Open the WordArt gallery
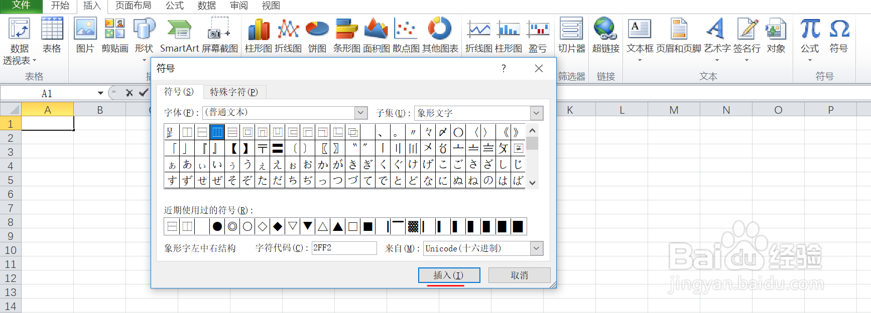 [x=717, y=39]
